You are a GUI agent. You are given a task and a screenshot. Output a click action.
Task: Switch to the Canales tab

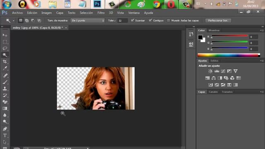213,92
